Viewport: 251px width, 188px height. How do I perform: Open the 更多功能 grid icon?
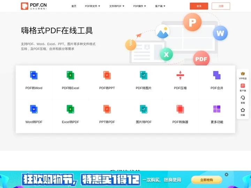pos(217,109)
